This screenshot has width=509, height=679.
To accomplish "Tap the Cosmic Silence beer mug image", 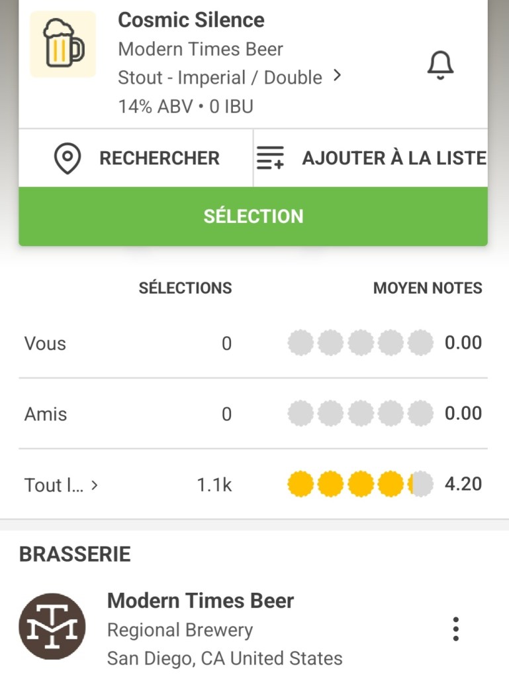I will (64, 44).
